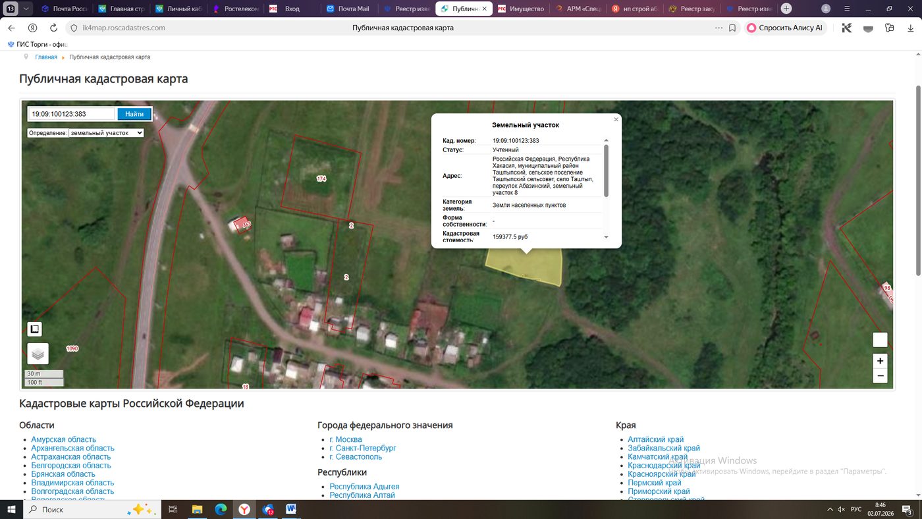
Task: Switch to the Ростелеком tab
Action: point(235,9)
